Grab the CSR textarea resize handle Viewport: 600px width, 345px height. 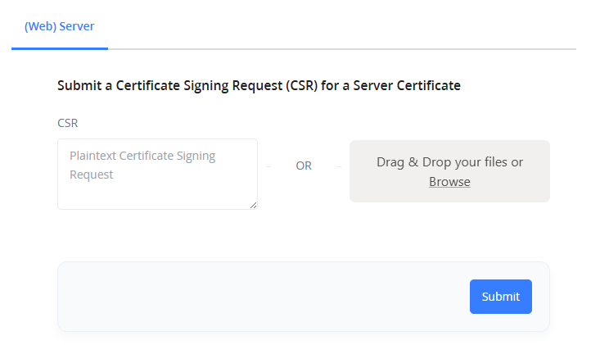254,206
